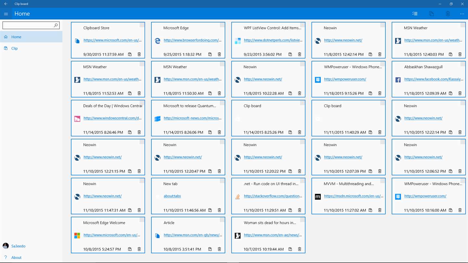Delete the Microsoft Edge clip from 9/25/2015

coord(219,54)
